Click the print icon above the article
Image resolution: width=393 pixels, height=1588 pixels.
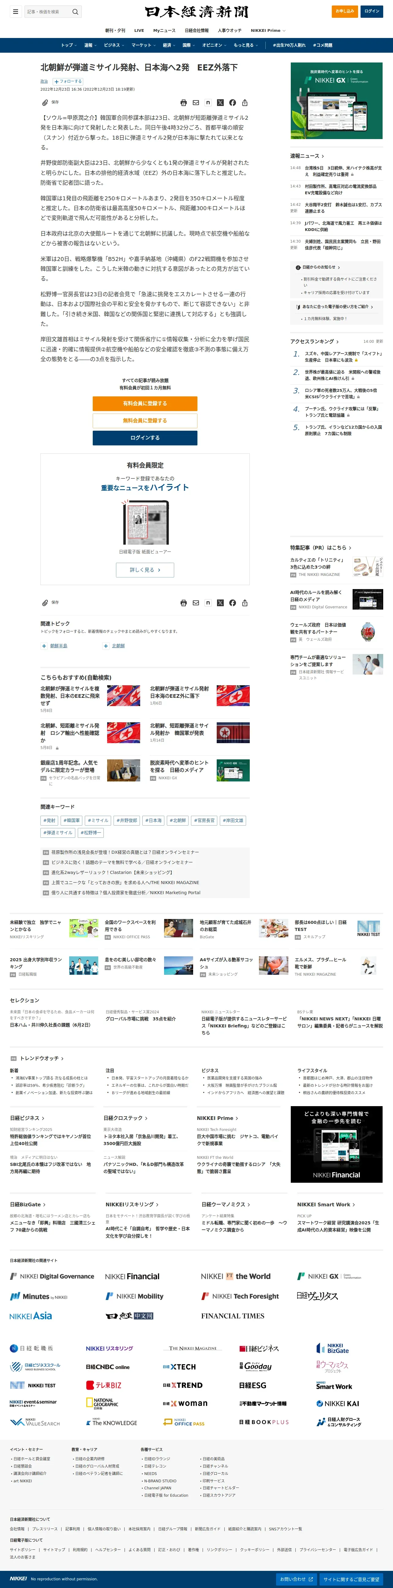[x=184, y=103]
